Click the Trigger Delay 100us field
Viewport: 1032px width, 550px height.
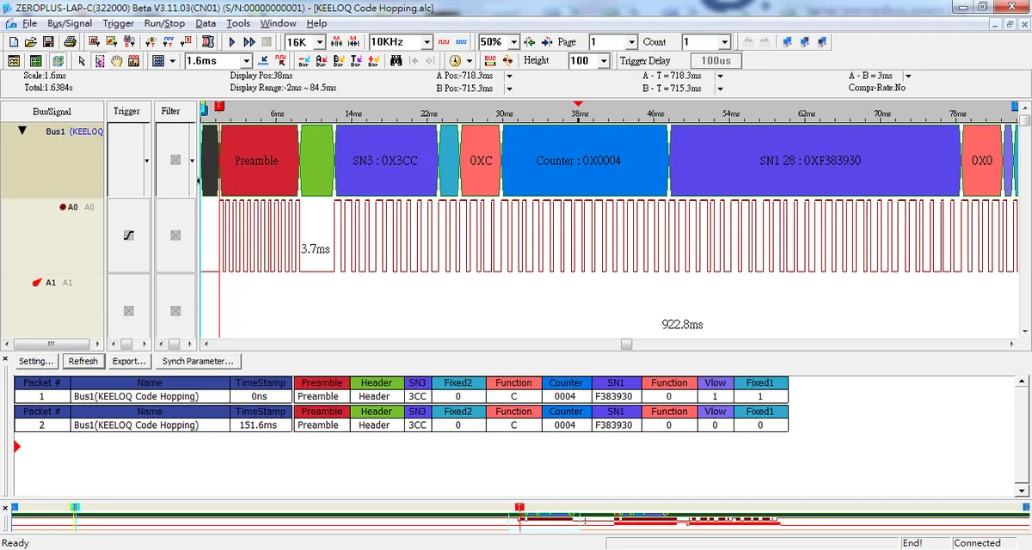(716, 61)
